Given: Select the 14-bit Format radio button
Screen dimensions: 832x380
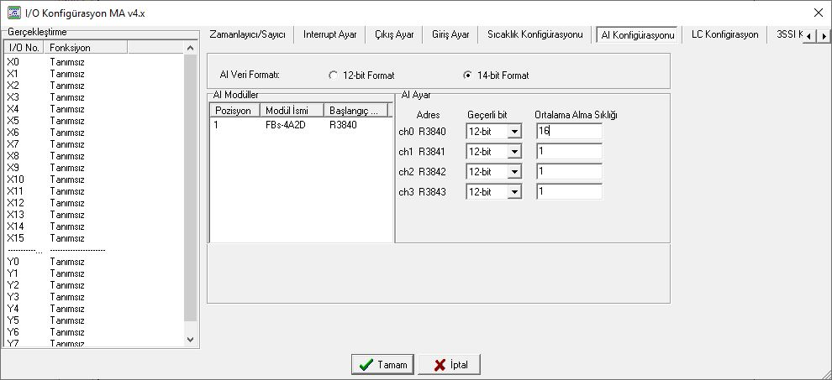Looking at the screenshot, I should (x=468, y=75).
